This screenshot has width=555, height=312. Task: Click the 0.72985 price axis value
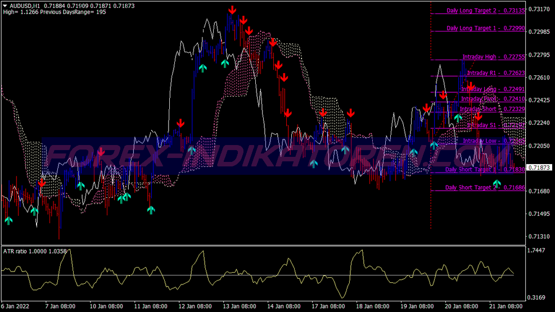[539, 32]
